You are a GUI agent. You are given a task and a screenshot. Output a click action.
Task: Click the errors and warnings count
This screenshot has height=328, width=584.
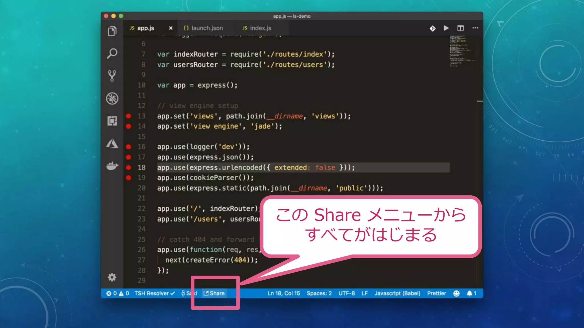(117, 293)
